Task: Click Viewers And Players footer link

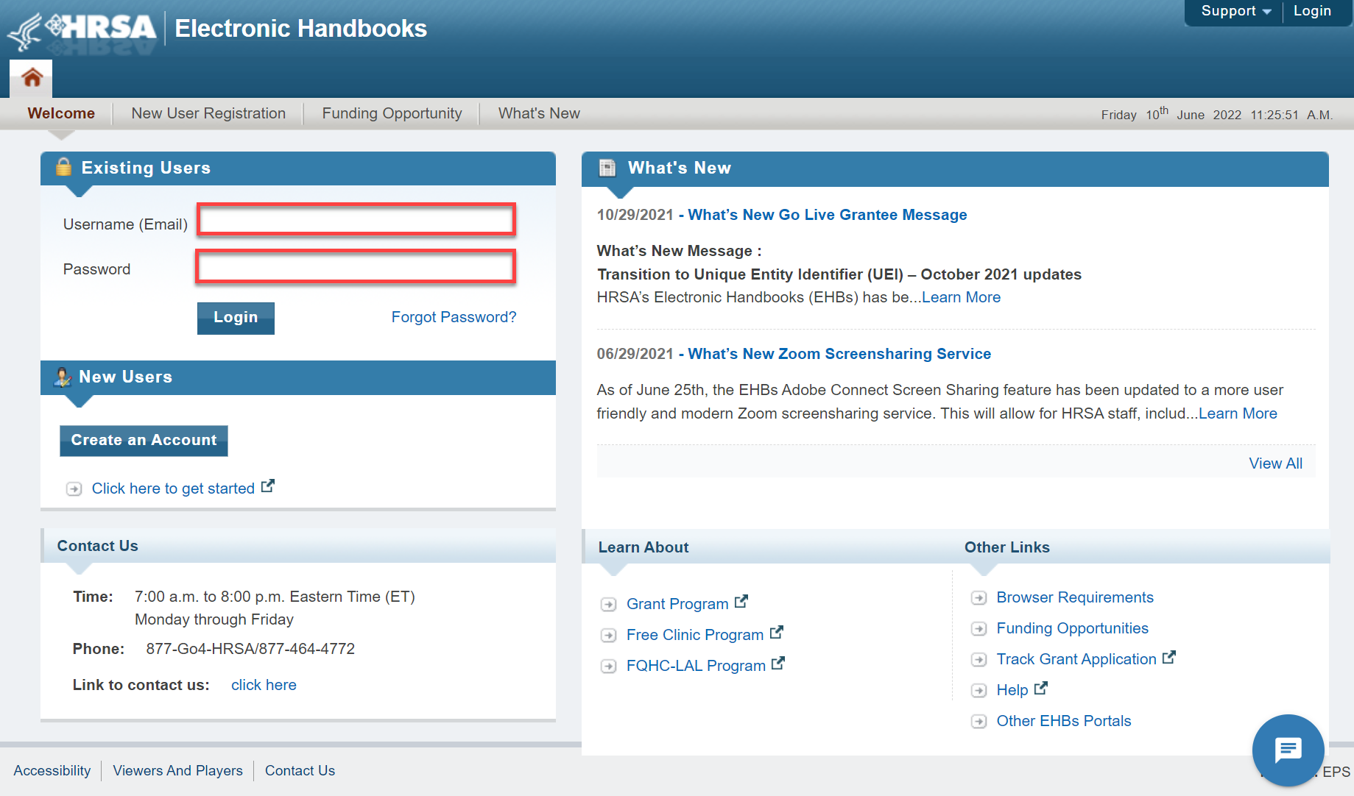Action: coord(177,770)
